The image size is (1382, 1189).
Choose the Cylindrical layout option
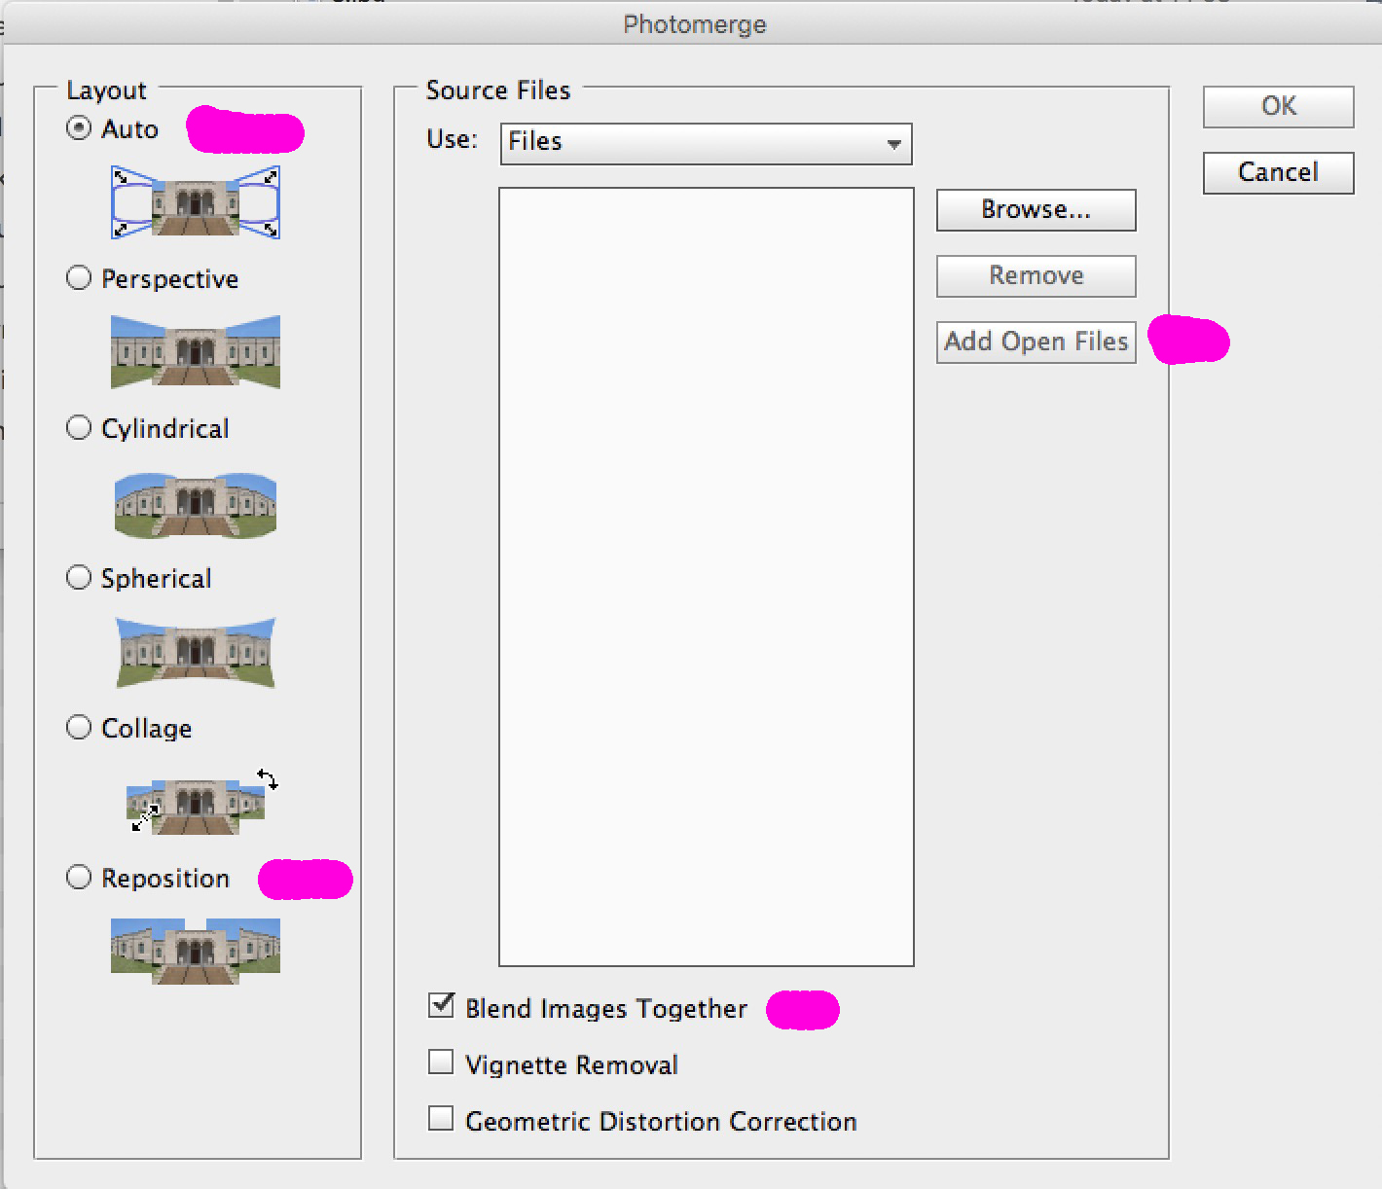[79, 428]
